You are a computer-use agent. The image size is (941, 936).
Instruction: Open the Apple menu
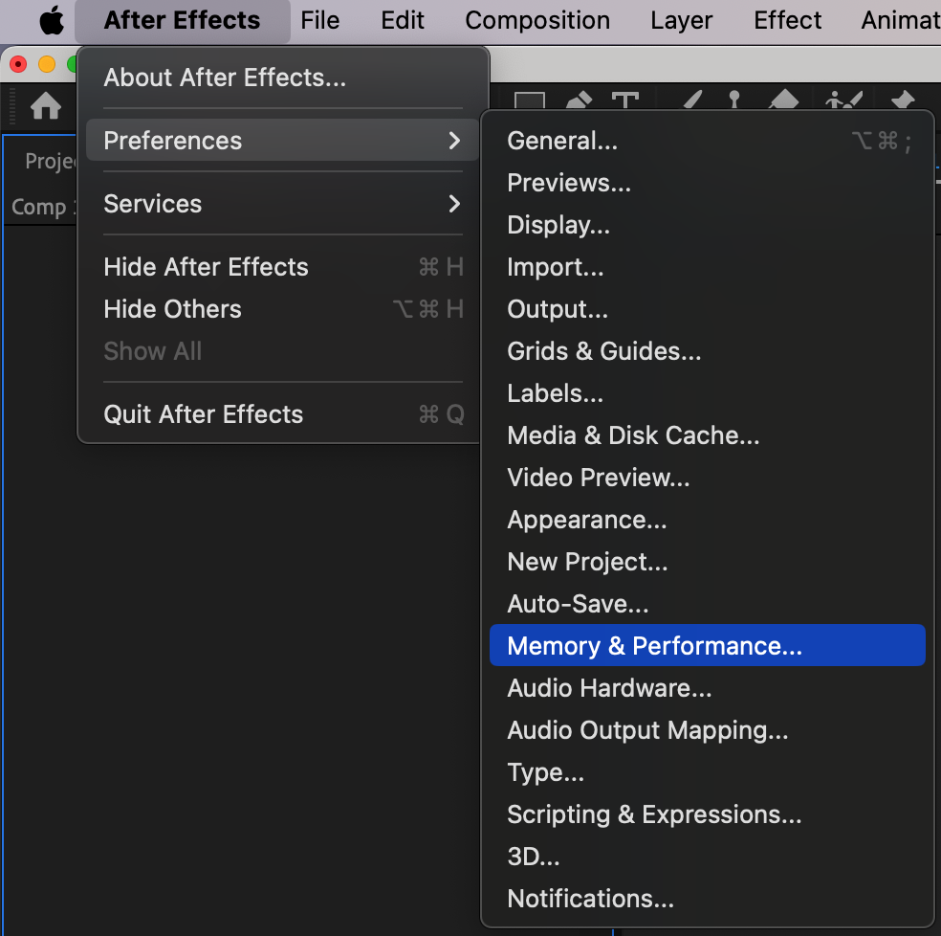52,20
